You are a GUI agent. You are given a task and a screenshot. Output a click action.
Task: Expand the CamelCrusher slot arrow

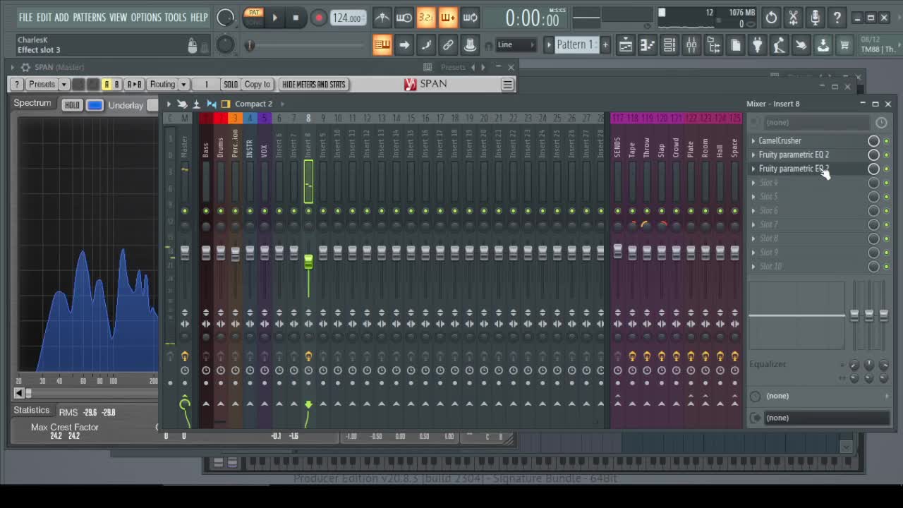point(753,141)
